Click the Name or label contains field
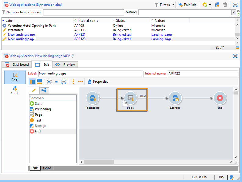242x182 pixels. (x=83, y=12)
